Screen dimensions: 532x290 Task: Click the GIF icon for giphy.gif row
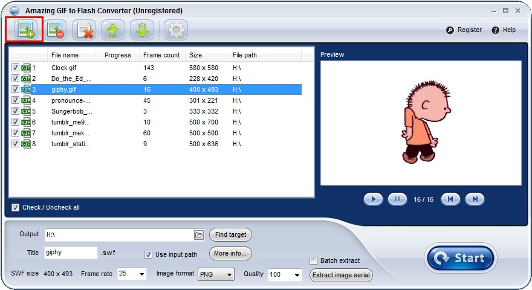26,89
